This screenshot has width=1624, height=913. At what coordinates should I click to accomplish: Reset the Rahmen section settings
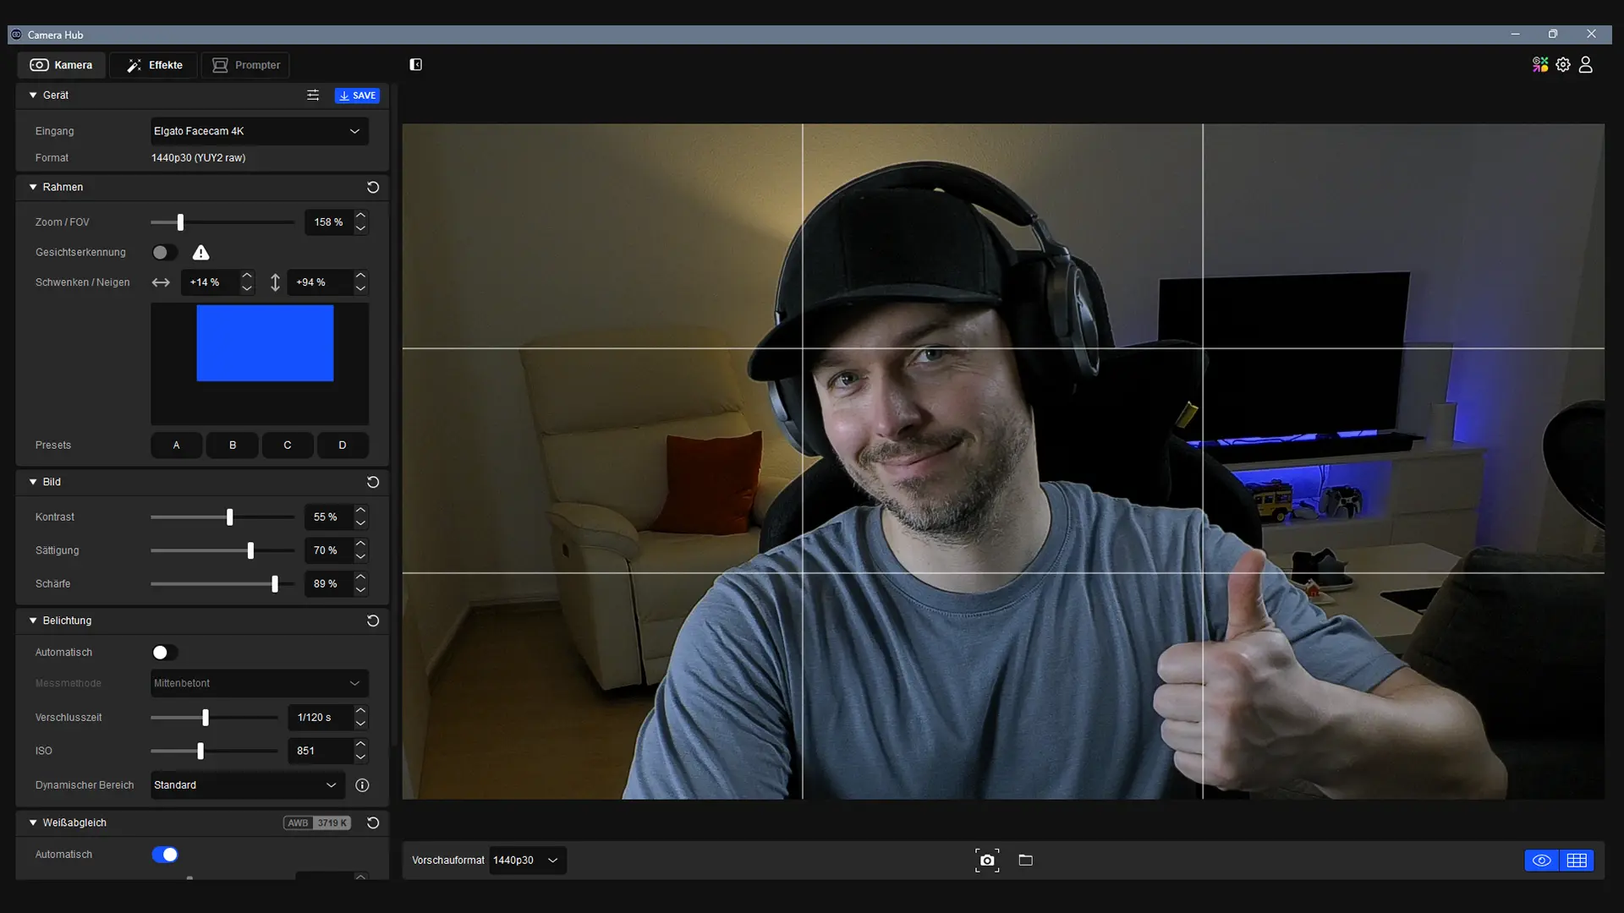tap(373, 187)
